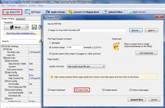Select Full Screen Button row
The height and width of the screenshot is (108, 165).
pos(21,69)
